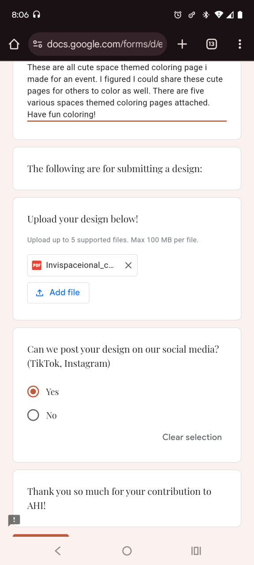Open Chrome three-dot overflow menu
The height and width of the screenshot is (565, 254).
click(240, 44)
